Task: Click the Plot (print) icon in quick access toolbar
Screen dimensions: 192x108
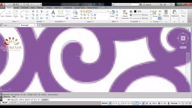Action: (x=28, y=4)
